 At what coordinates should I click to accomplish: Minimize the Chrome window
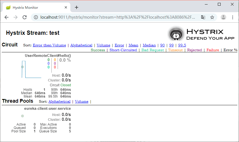(206, 4)
